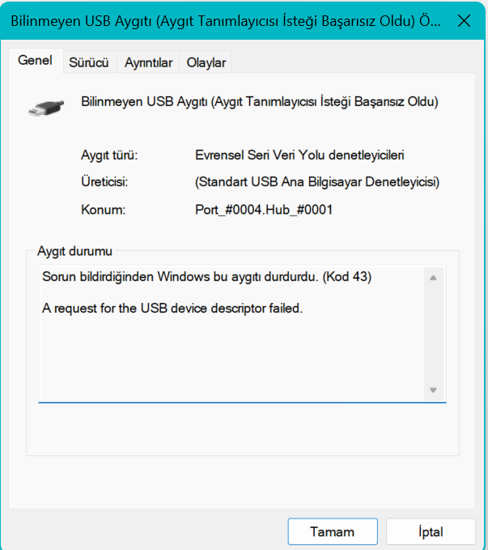Click the 'Port_#0004.Hub_#0001' location value
Viewport: 488px width, 550px height.
pyautogui.click(x=264, y=210)
